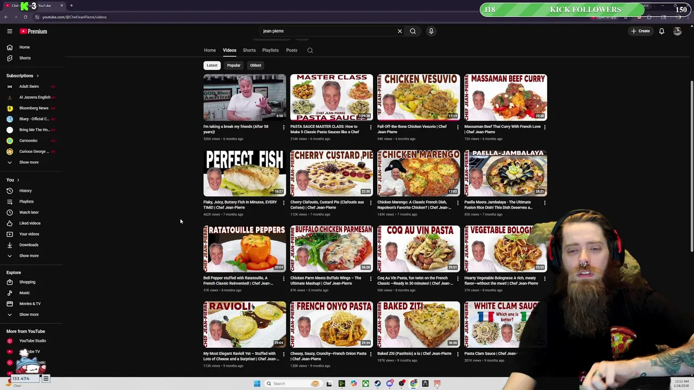Screen dimensions: 694x390
Task: Play the Baked Ziti video thumbnail
Action: click(x=419, y=324)
